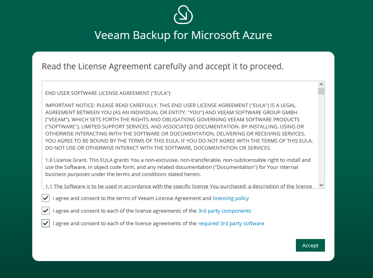
Task: Click the second consent statement's label text
Action: click(x=124, y=211)
